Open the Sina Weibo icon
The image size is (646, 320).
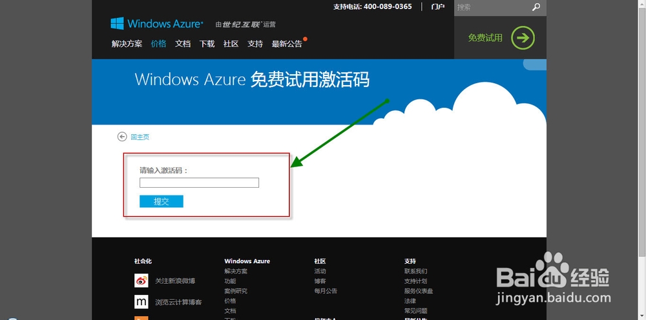141,281
